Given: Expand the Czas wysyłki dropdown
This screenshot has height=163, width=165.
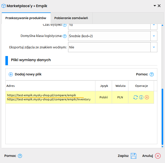Looking at the screenshot, I should (x=154, y=25).
